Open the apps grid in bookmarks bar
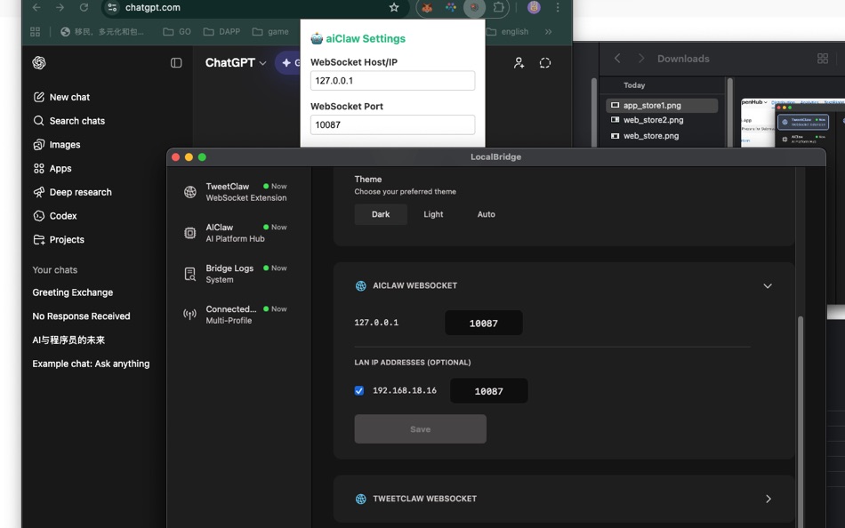This screenshot has height=528, width=845. coord(35,32)
